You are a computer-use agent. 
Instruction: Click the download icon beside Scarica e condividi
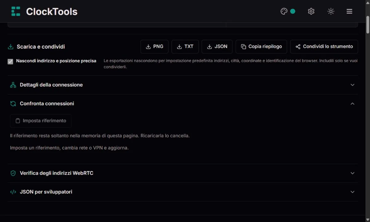pyautogui.click(x=10, y=47)
